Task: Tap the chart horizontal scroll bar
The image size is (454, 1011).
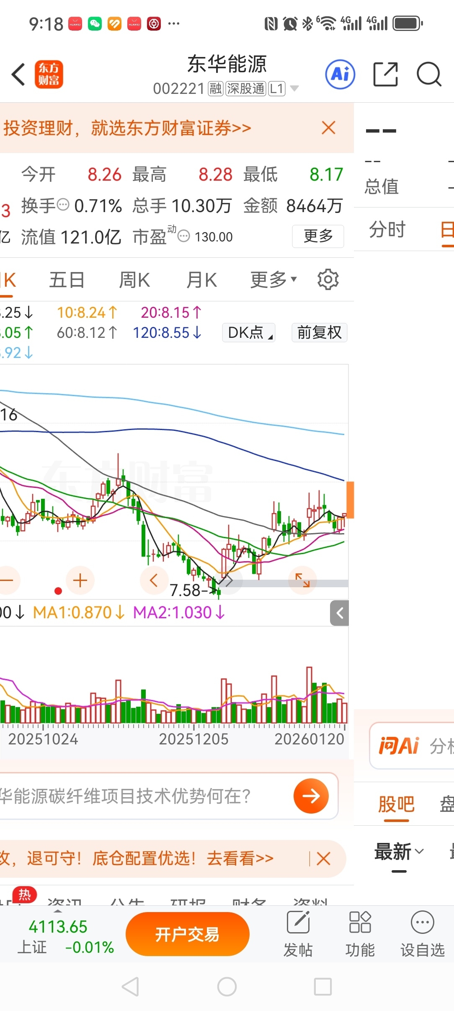Action: coord(283,583)
